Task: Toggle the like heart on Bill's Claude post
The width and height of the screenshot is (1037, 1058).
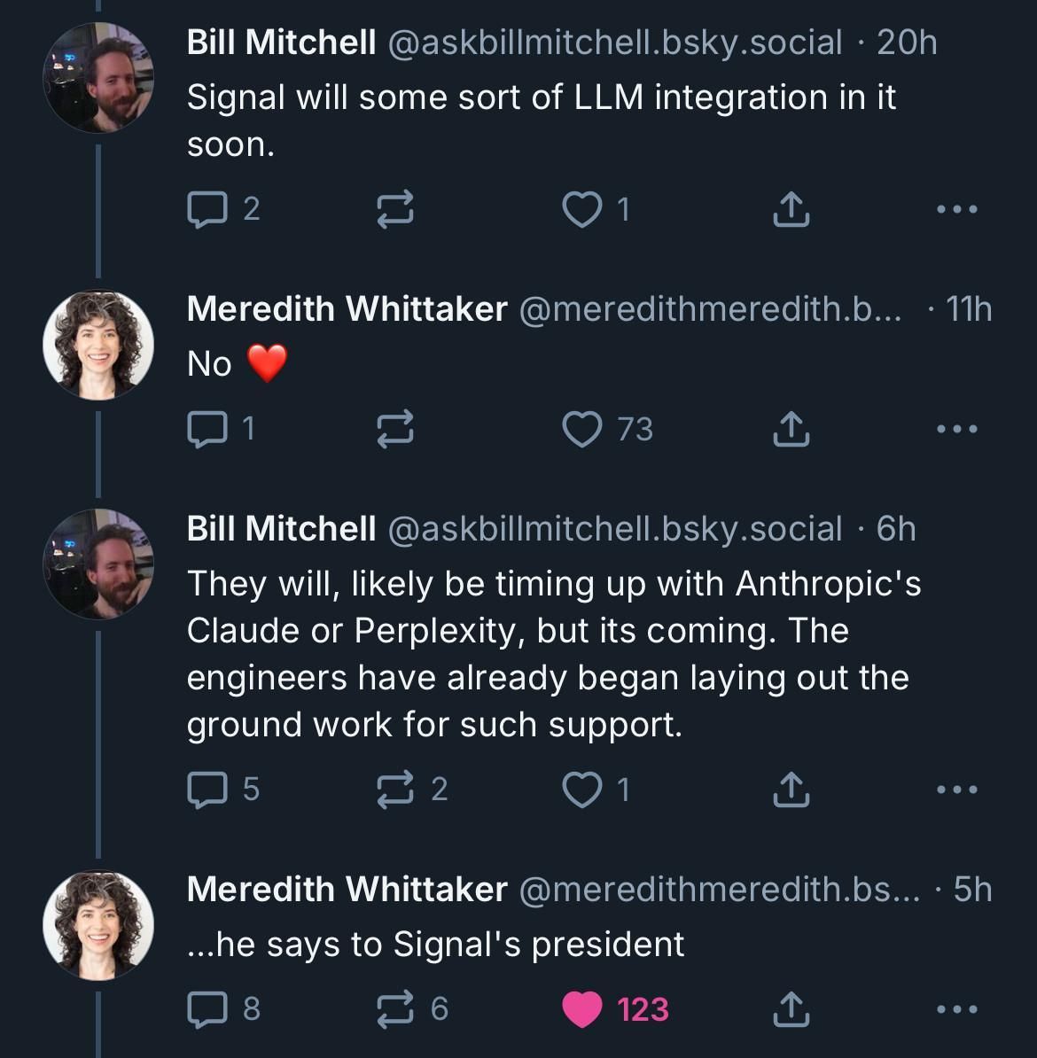Action: tap(584, 790)
